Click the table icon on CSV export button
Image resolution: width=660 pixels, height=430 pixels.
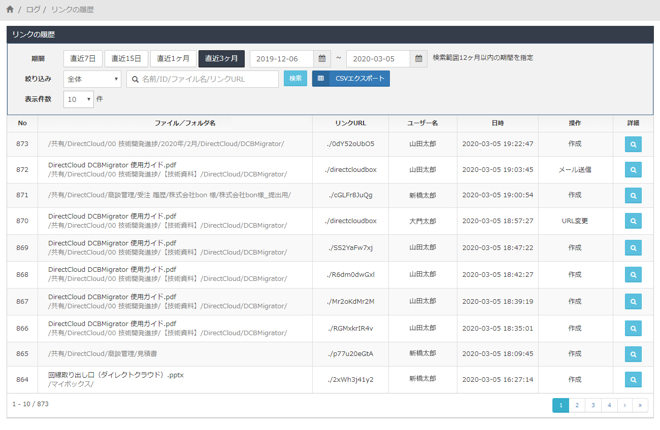coord(320,79)
